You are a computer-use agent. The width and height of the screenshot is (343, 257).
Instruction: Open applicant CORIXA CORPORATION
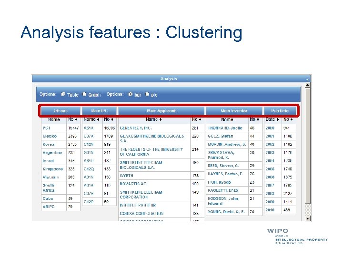[x=141, y=214]
